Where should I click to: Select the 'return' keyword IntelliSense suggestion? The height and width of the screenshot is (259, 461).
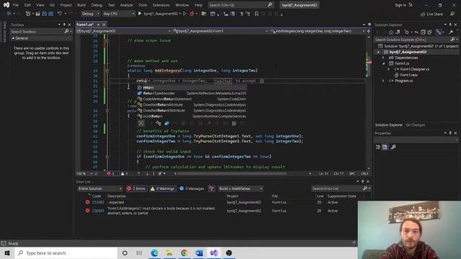(x=192, y=88)
